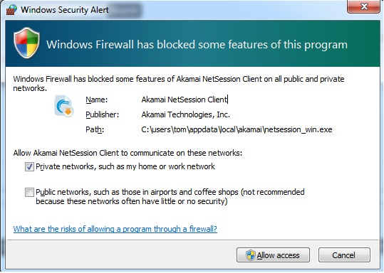Viewport: 384px width, 273px height.
Task: Select the Public networks option label text
Action: [170, 196]
